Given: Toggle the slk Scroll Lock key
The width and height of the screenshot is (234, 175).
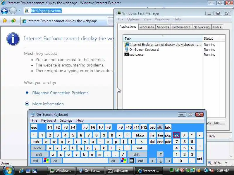Looking at the screenshot, I should (x=160, y=127).
